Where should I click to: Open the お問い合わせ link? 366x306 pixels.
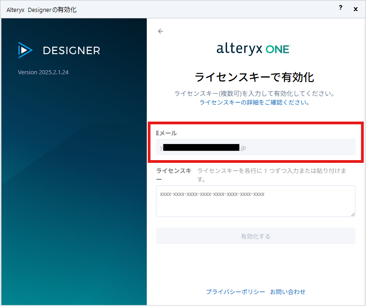288,292
